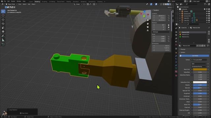Select the Annotate pencil tool

click(3, 36)
